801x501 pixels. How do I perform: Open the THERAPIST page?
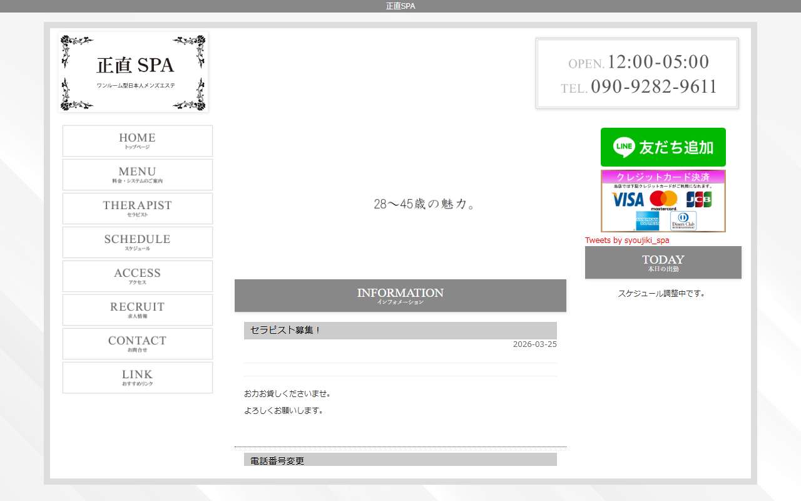point(137,208)
